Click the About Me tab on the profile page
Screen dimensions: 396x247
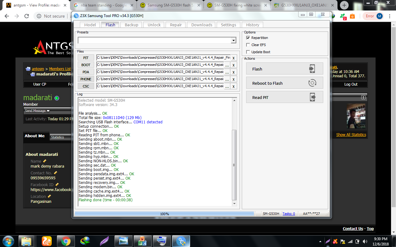pos(35,136)
